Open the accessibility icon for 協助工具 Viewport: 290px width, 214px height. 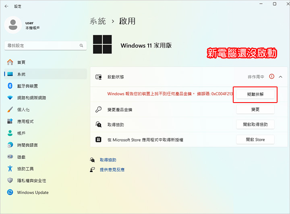click(10, 169)
